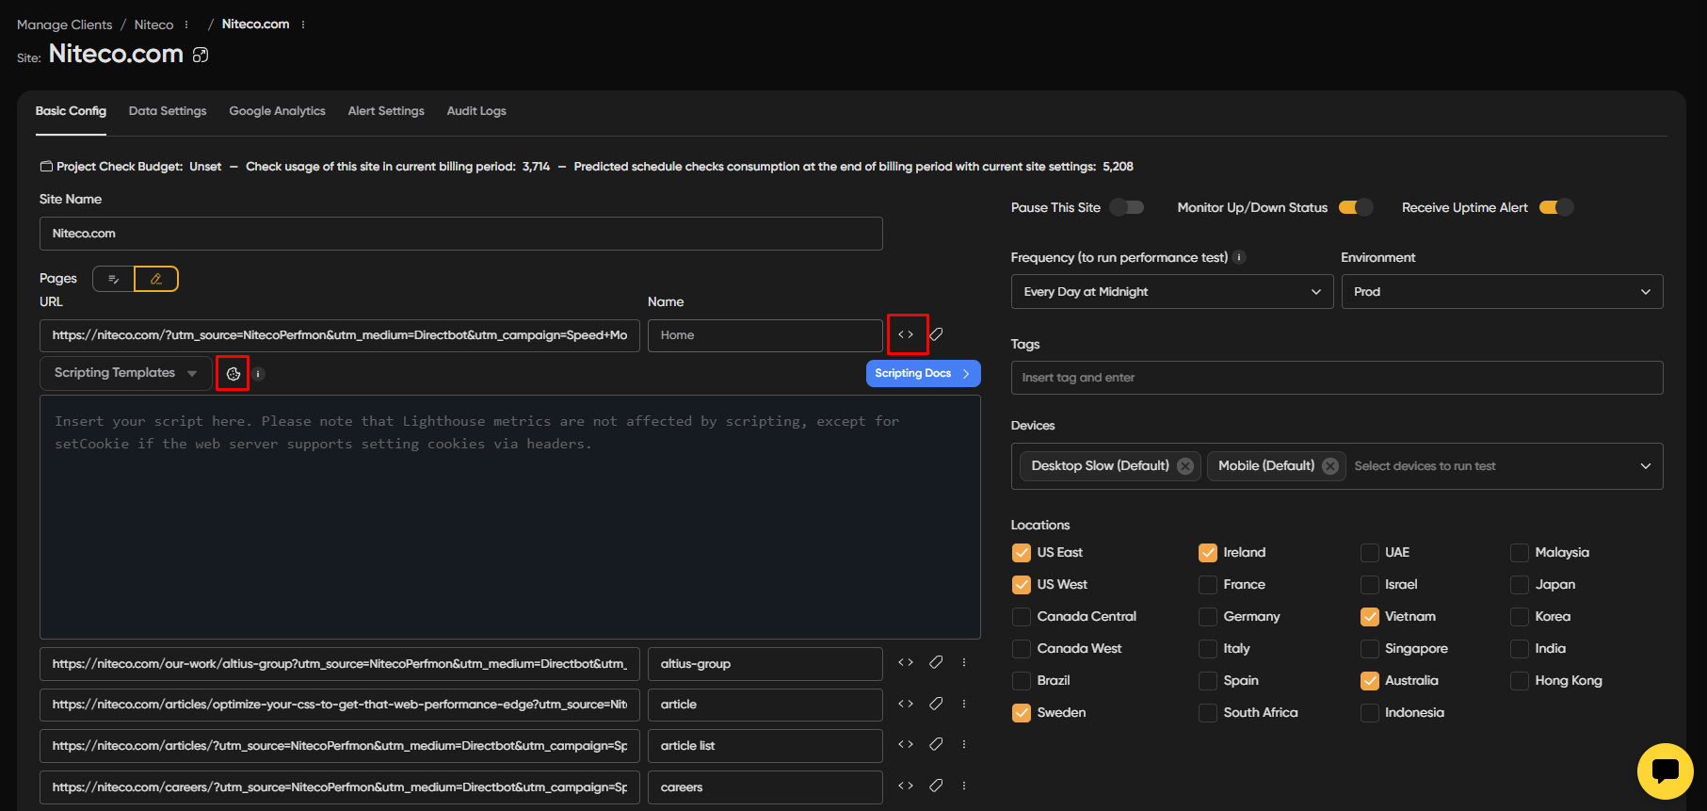The width and height of the screenshot is (1707, 811).
Task: Switch to Basic Config tab
Action: [71, 111]
